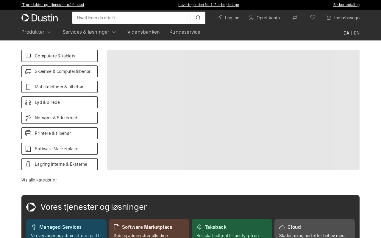Click the leaf icon on Takeback card
381x238 pixels.
[x=199, y=227]
